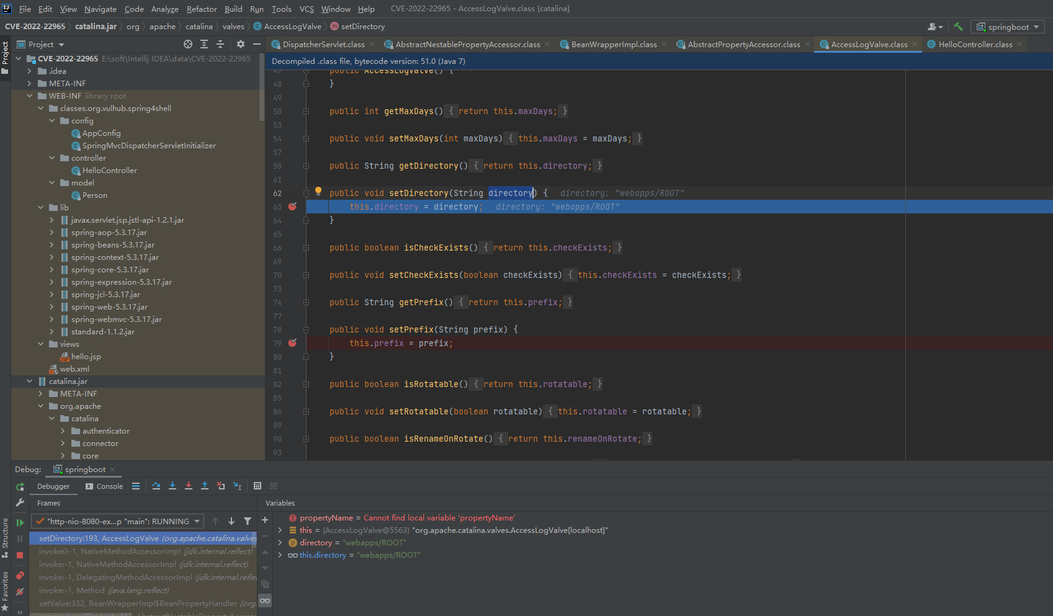Viewport: 1053px width, 616px height.
Task: Open Favorites tool window
Action: (x=5, y=591)
